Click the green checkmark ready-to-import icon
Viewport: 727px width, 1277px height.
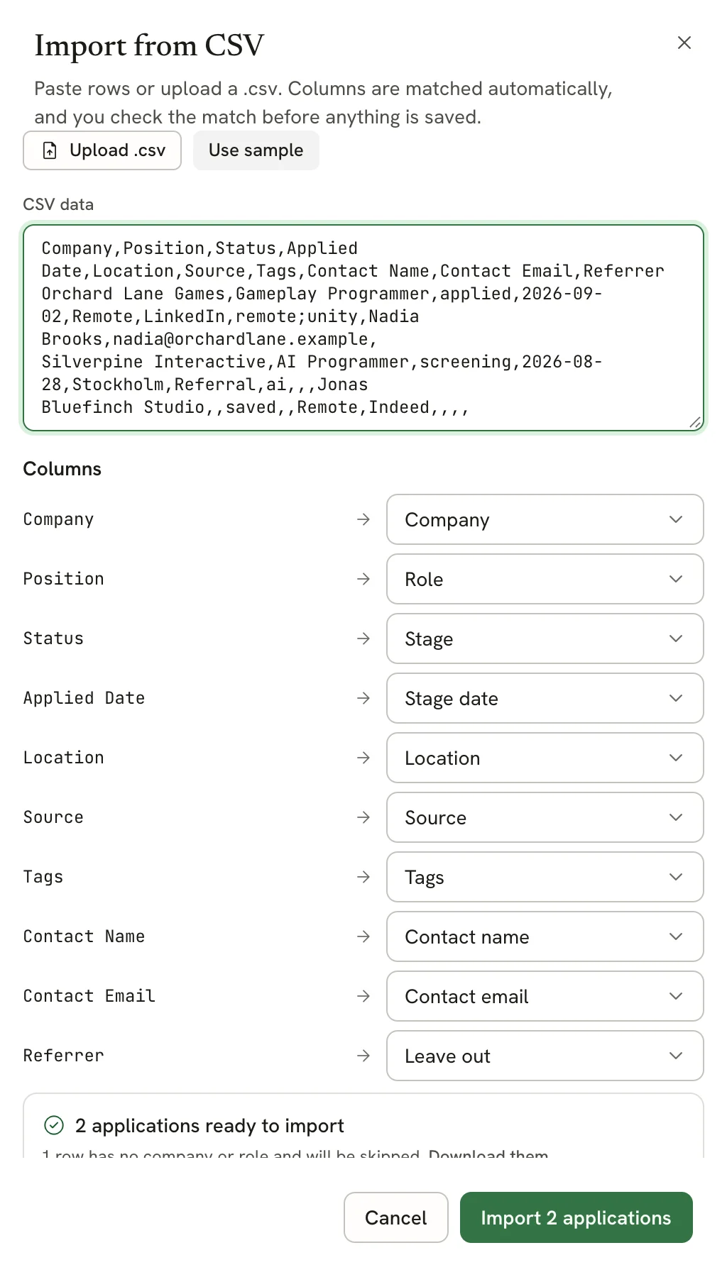point(54,1125)
